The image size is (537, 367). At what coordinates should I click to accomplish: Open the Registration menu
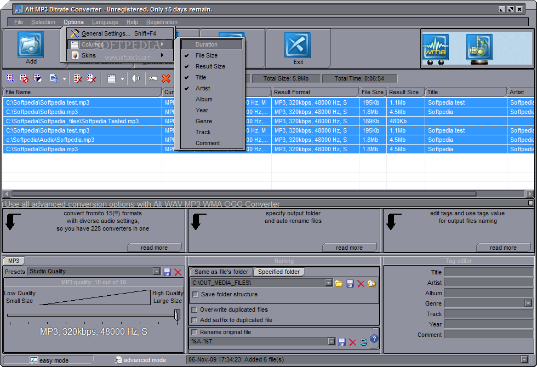(x=162, y=22)
